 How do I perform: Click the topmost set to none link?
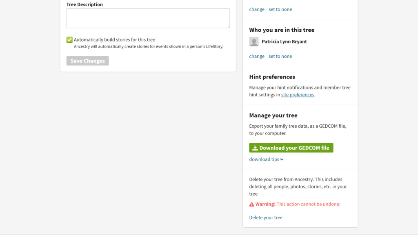tap(280, 9)
